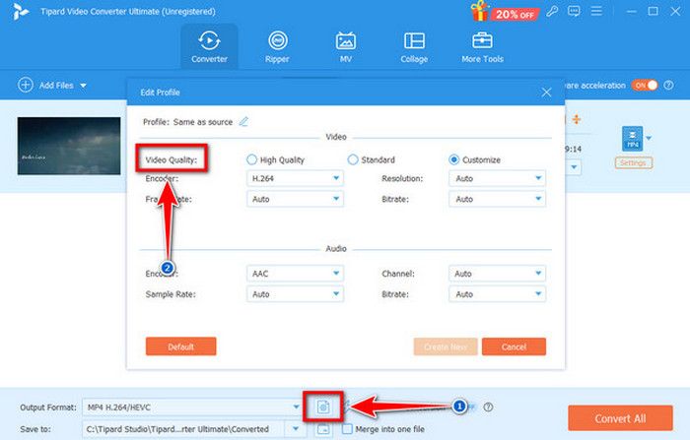Open the Channel dropdown
This screenshot has height=440, width=690.
497,274
